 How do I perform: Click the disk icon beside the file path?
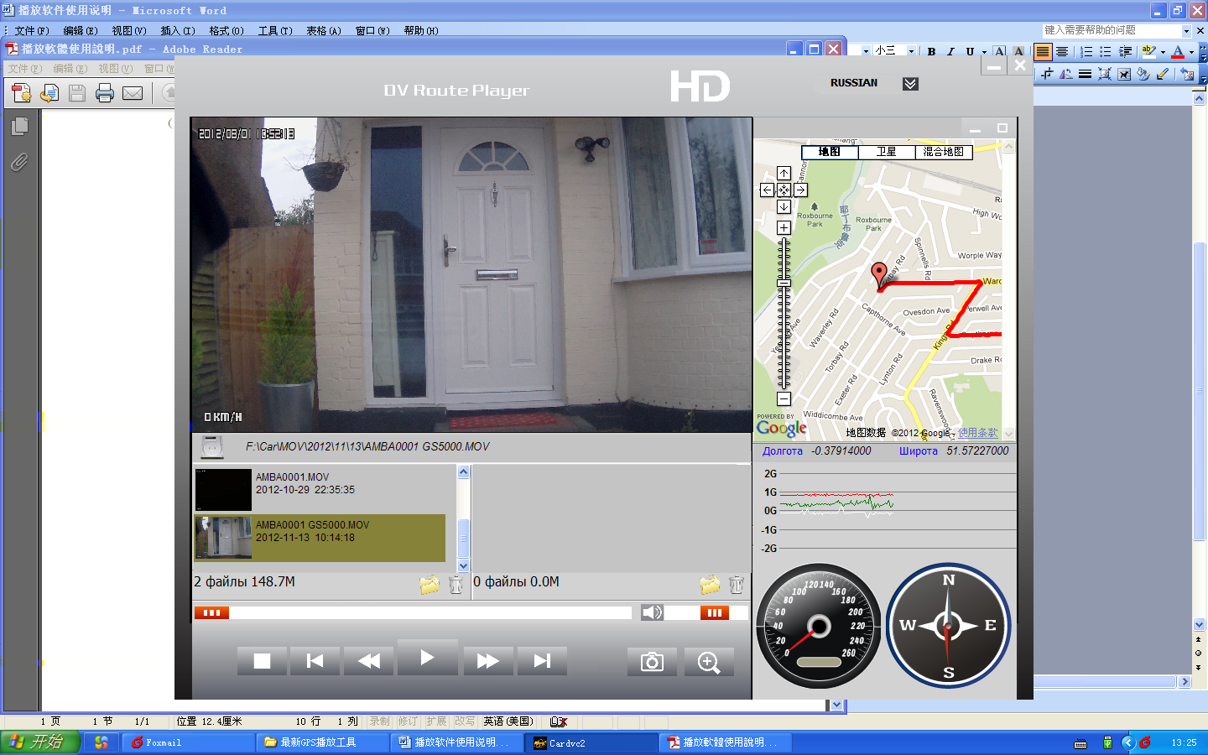coord(212,447)
